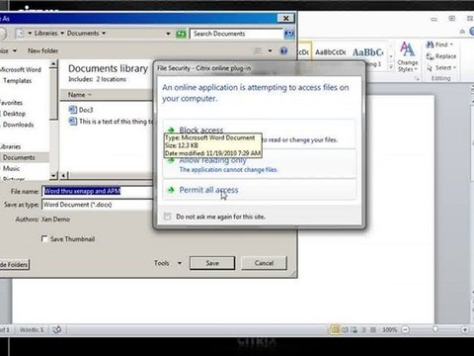Select Microsoft Word in navigation pane

pyautogui.click(x=21, y=69)
